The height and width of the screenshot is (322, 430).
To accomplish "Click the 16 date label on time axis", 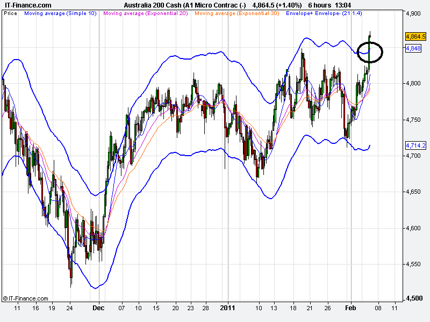I will [x=35, y=308].
